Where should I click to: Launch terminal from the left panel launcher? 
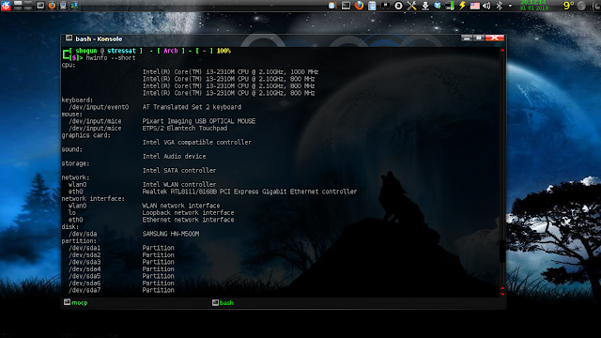40,6
